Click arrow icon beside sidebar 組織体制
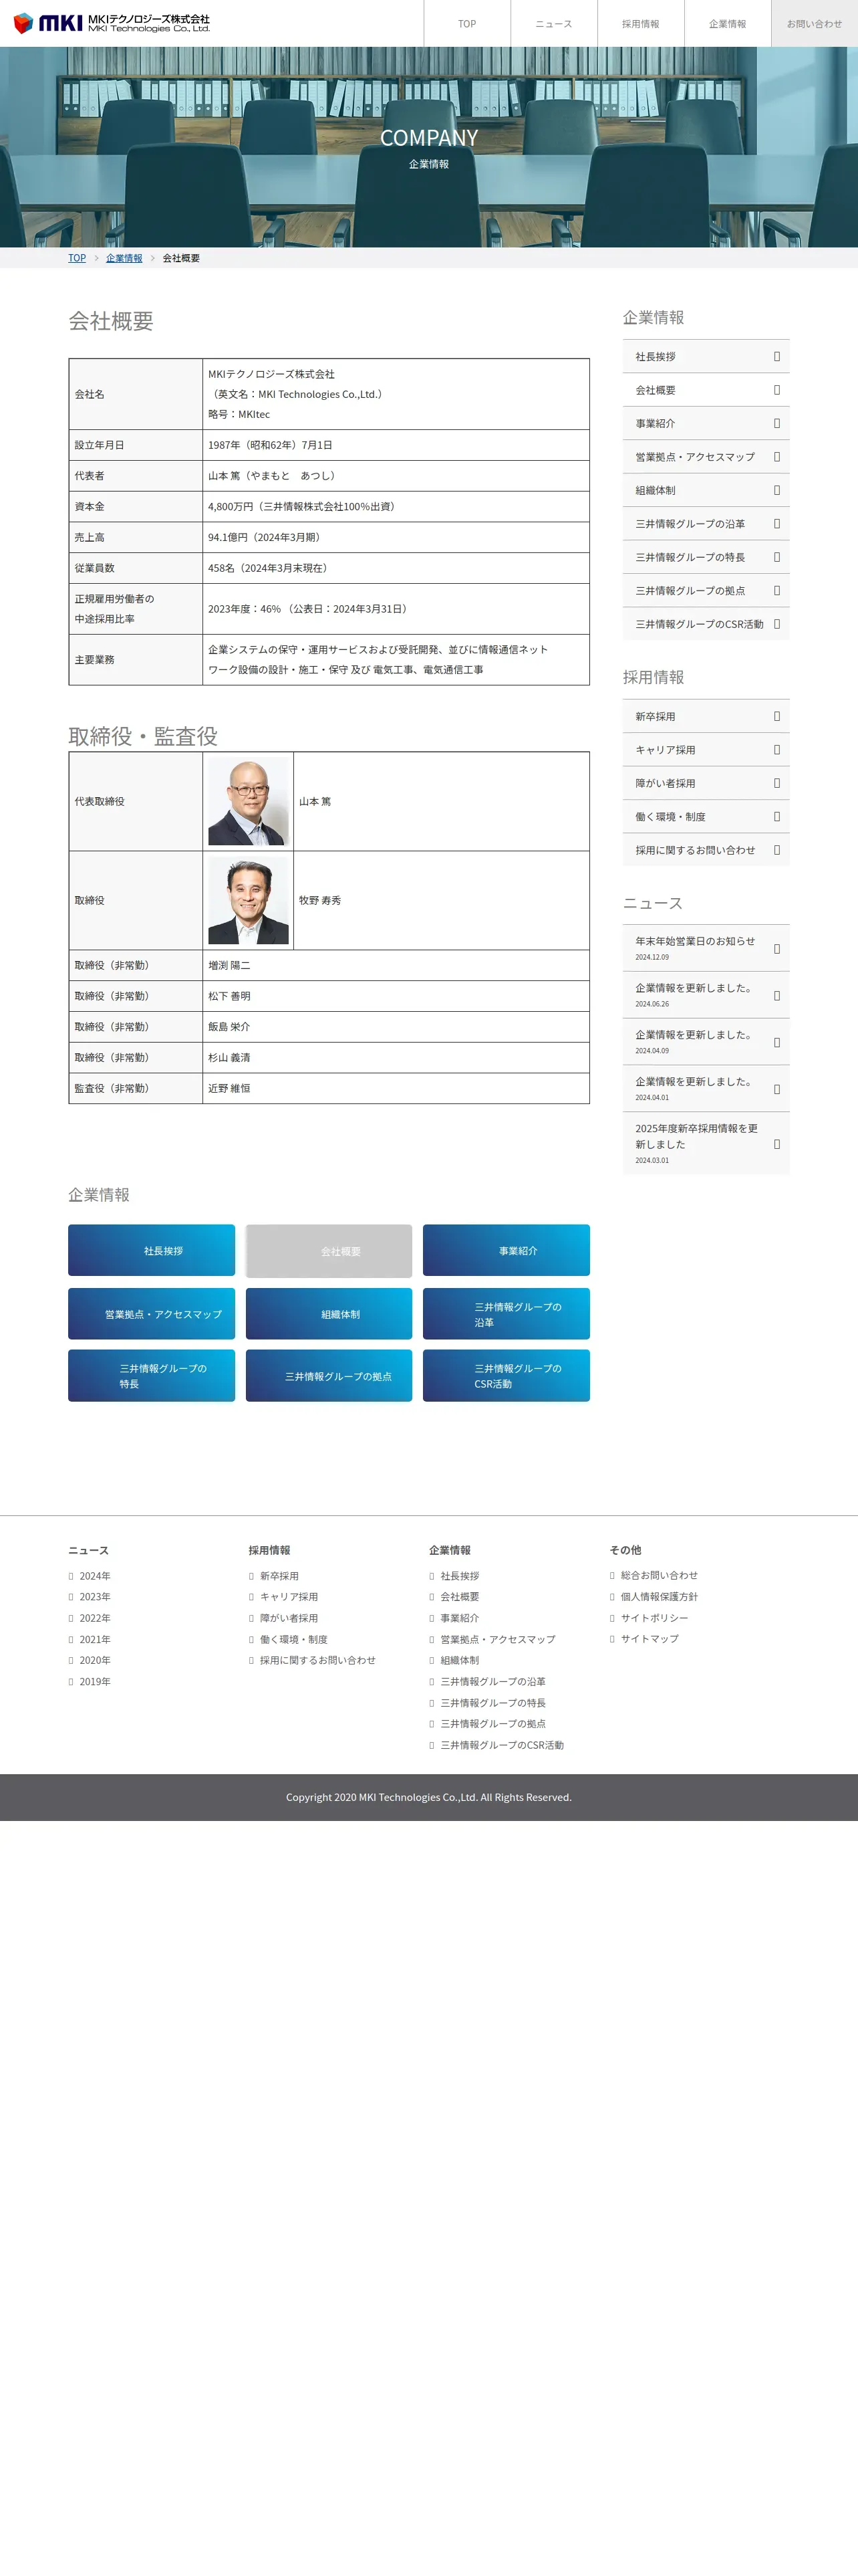858x2576 pixels. (x=776, y=490)
